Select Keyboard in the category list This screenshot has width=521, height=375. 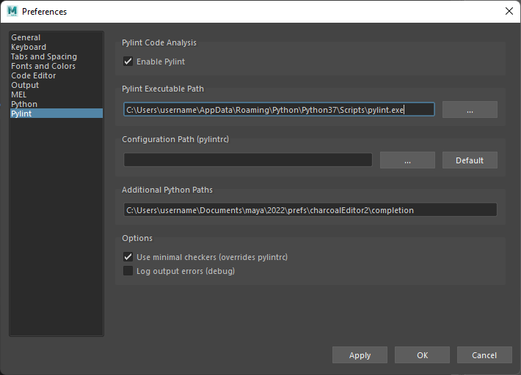point(29,47)
